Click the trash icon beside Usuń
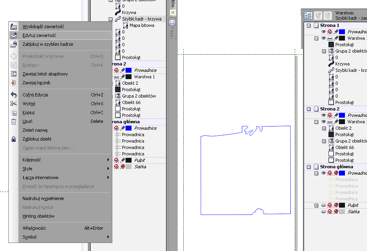This screenshot has width=367, height=251. (14, 121)
